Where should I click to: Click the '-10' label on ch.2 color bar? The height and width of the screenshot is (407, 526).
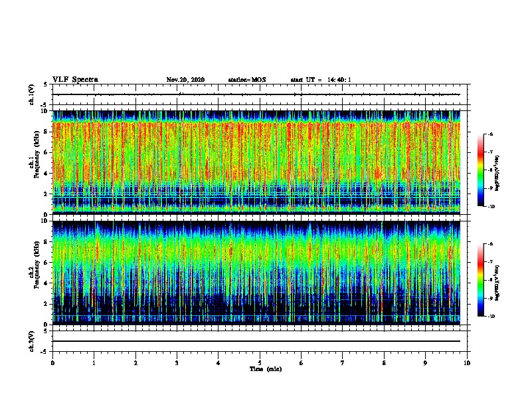(x=491, y=317)
